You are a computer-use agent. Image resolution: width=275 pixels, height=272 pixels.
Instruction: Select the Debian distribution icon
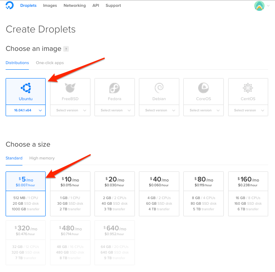[x=159, y=88]
